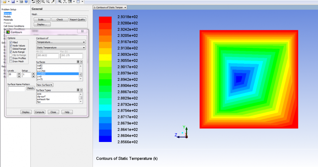Toggle the Filled option

[11, 43]
